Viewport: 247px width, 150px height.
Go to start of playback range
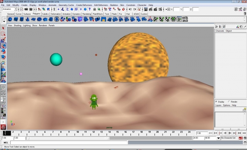point(211,133)
